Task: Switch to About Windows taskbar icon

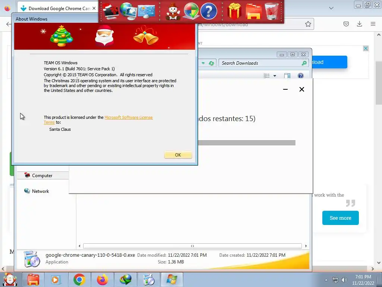Action: 172,280
